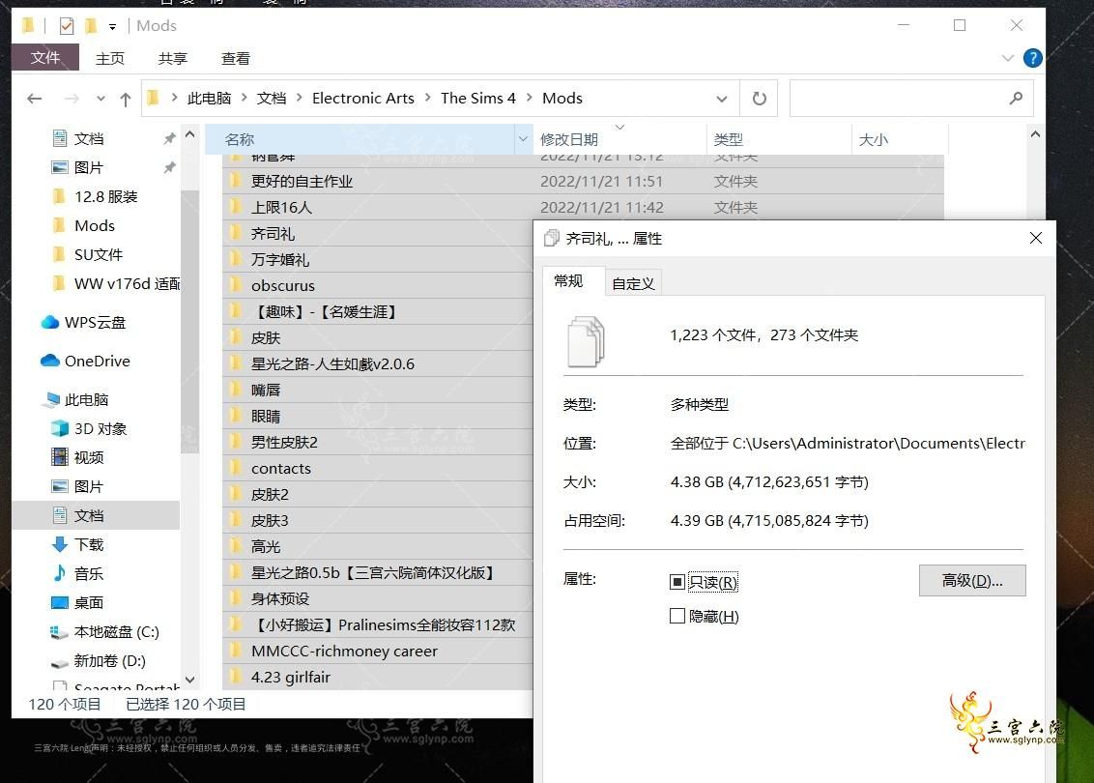This screenshot has width=1094, height=783.
Task: Expand chevron after The Sims 4 breadcrumb
Action: tap(529, 98)
